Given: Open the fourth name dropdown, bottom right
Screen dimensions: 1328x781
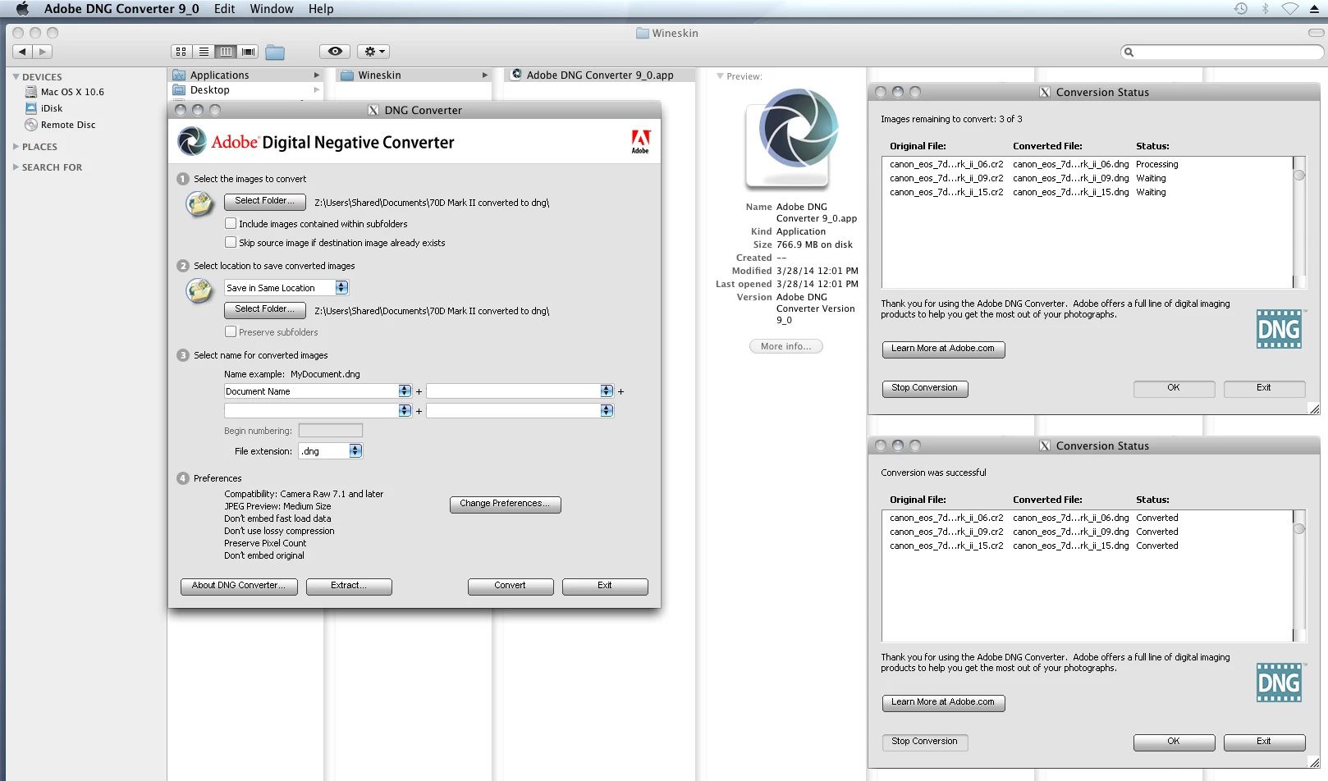Looking at the screenshot, I should [520, 410].
